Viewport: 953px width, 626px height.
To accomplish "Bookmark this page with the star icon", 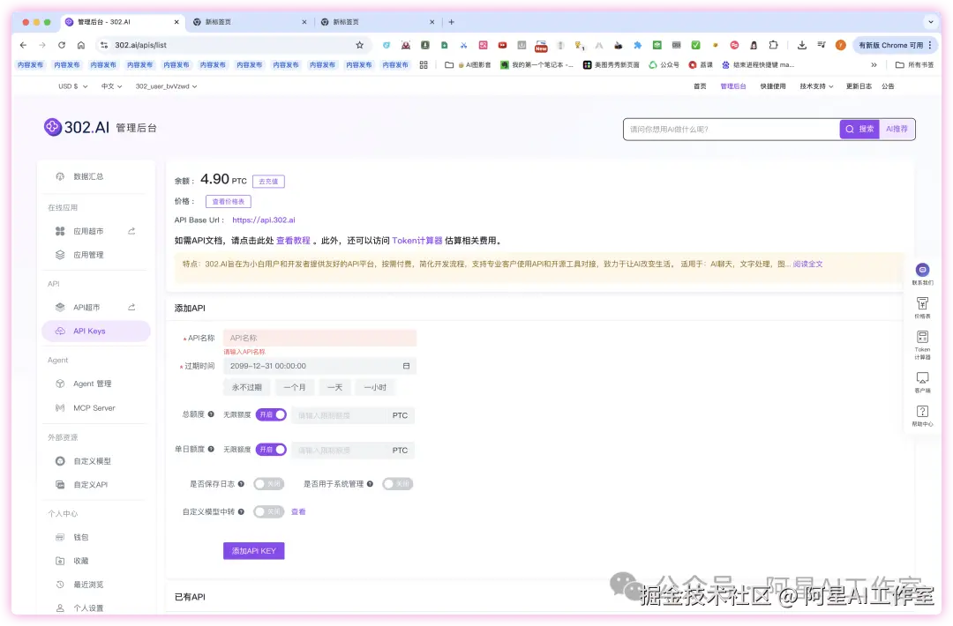I will point(359,45).
